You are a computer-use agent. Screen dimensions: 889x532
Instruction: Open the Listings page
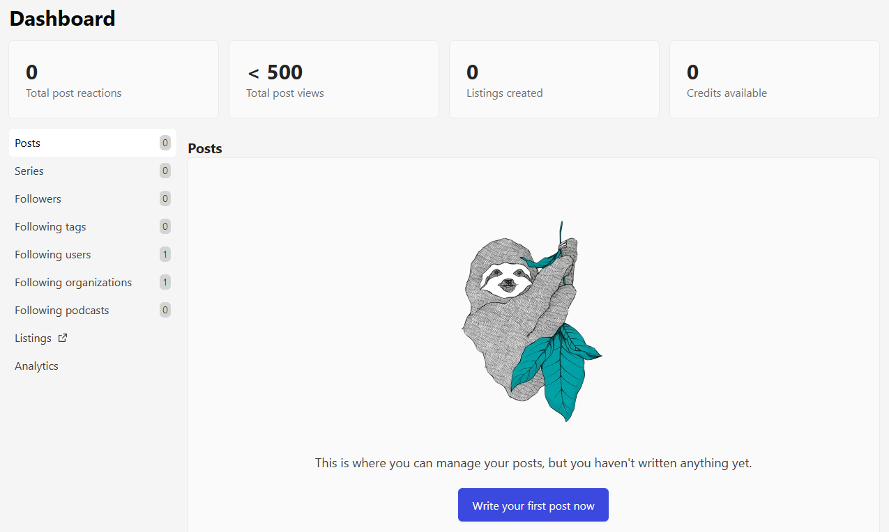32,338
